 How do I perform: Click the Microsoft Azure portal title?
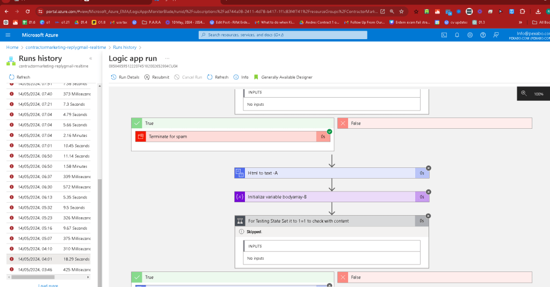[x=40, y=35]
